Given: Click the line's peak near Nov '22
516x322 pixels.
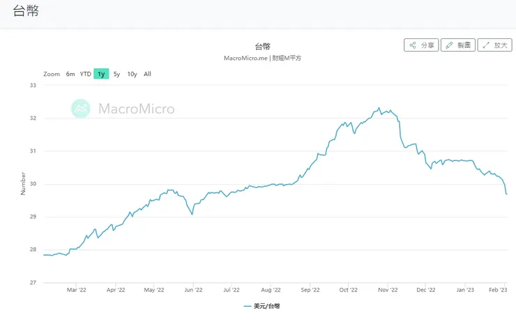Looking at the screenshot, I should pyautogui.click(x=379, y=108).
